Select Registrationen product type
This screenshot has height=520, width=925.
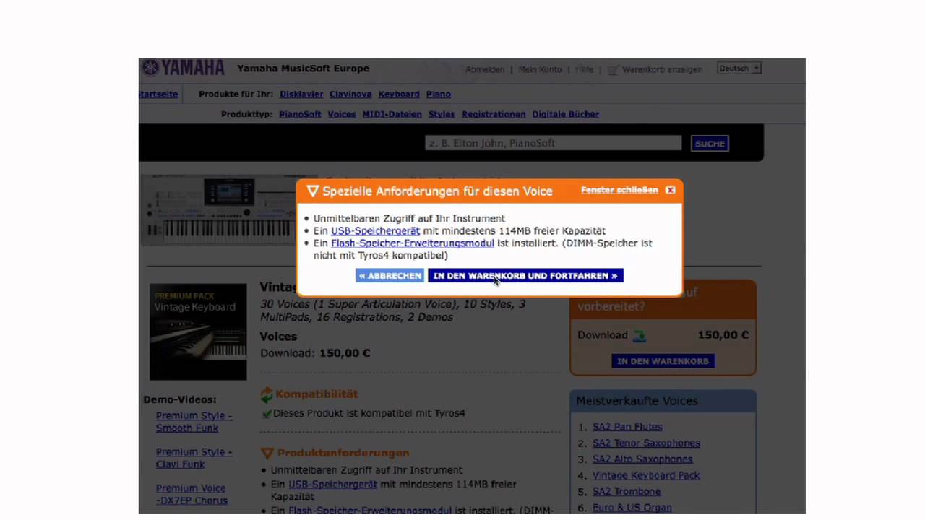click(x=494, y=114)
